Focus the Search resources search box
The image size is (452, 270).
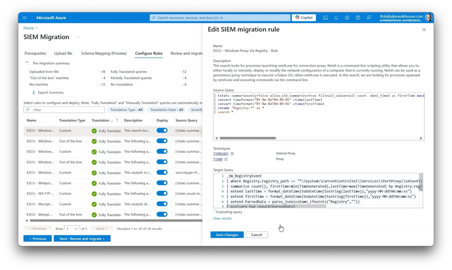point(220,18)
